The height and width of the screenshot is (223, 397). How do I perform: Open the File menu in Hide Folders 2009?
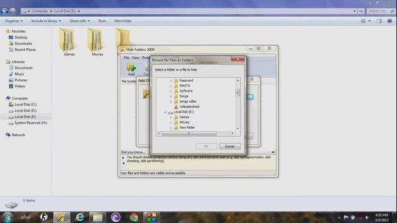(x=127, y=58)
